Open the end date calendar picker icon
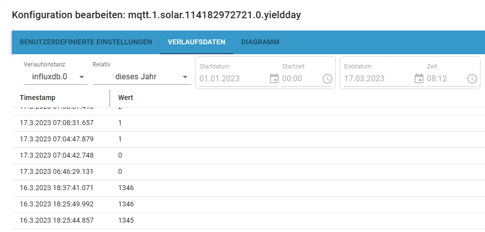Viewport: 485px width, 232px height. (419, 78)
